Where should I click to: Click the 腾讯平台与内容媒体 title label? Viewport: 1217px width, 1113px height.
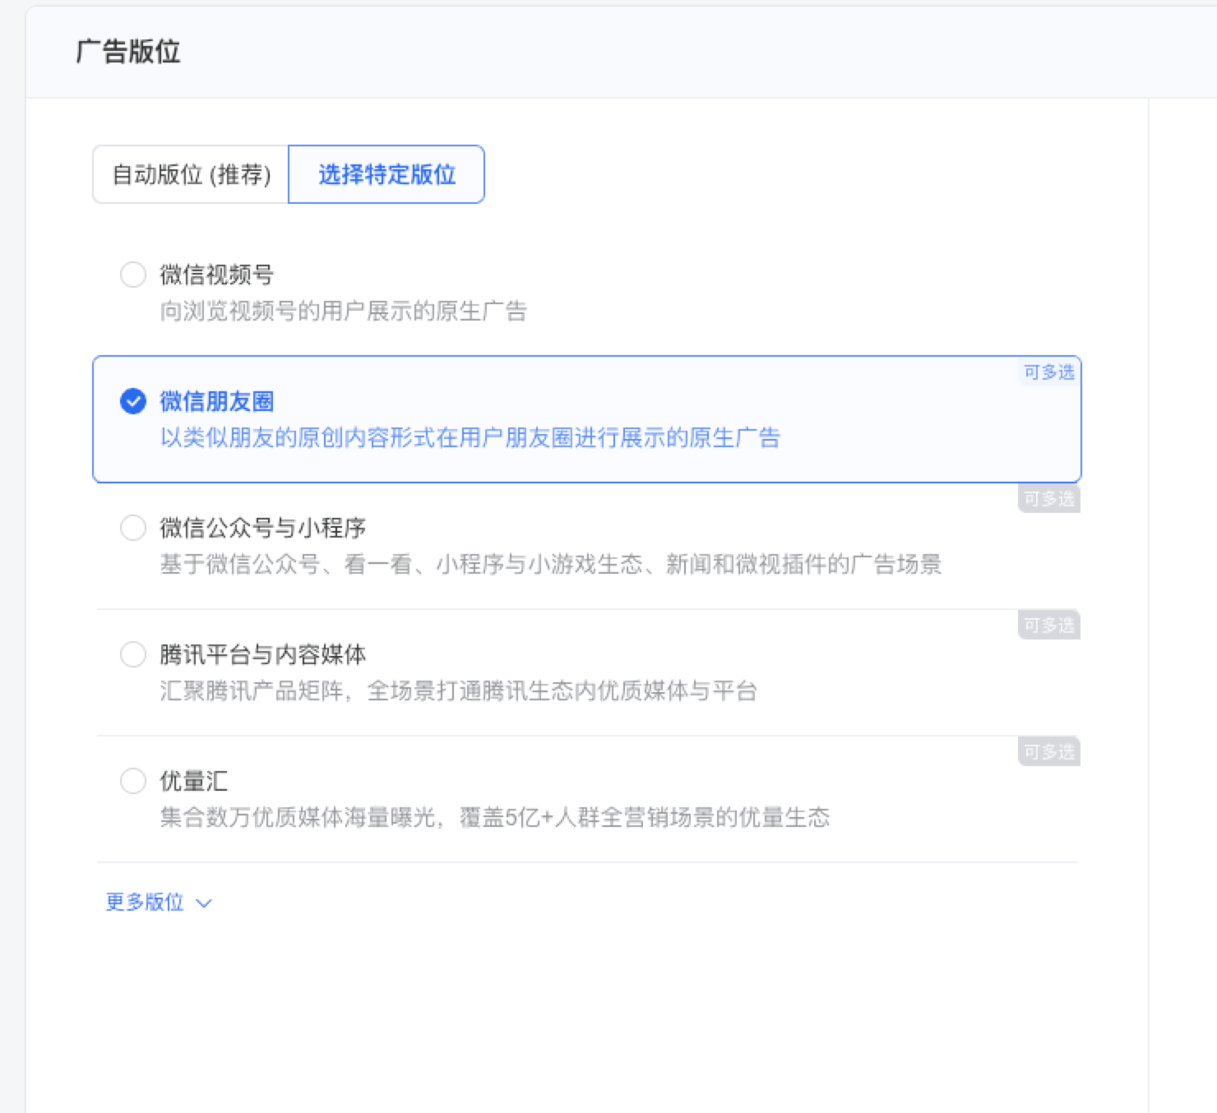(262, 654)
